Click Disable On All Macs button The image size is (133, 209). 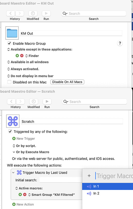[x=67, y=82]
